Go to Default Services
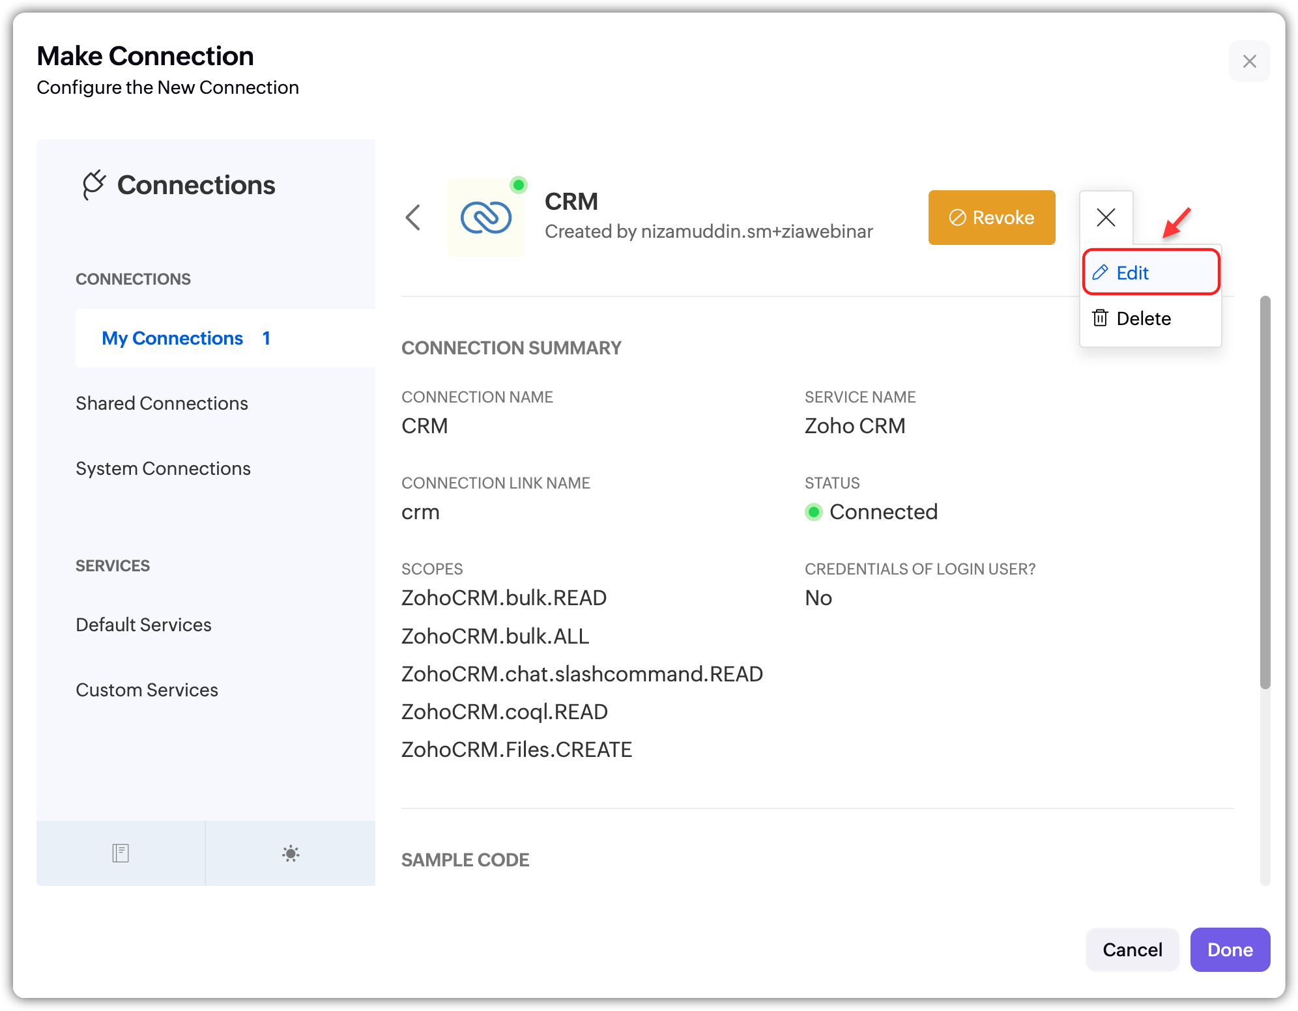This screenshot has height=1011, width=1298. 143,625
